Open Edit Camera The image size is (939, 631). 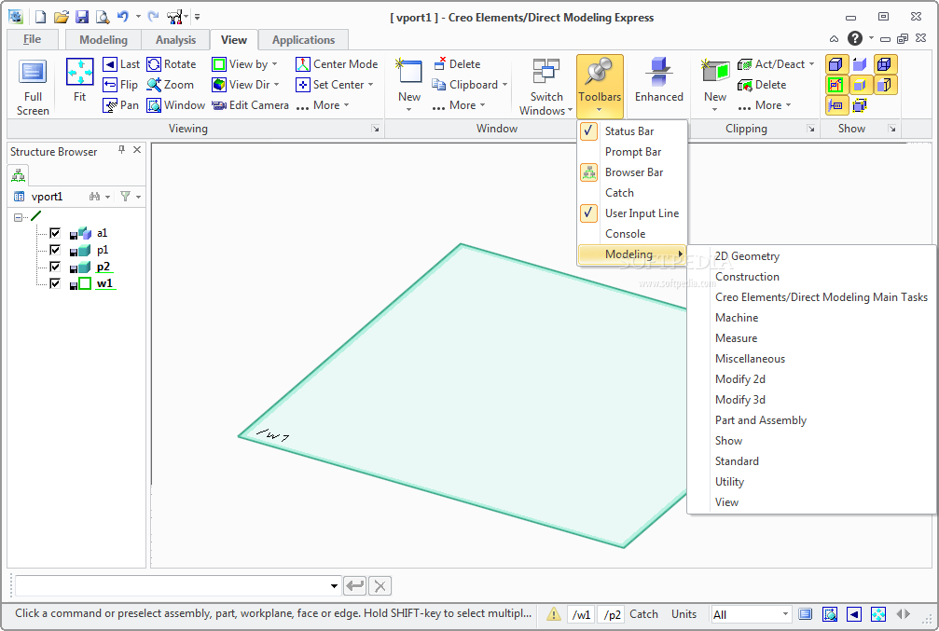(250, 105)
